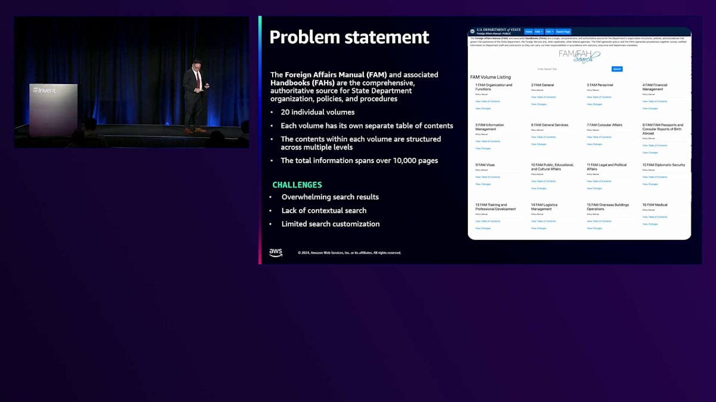The width and height of the screenshot is (716, 402).
Task: Click the 'FAM Volume Listing' heading
Action: pyautogui.click(x=490, y=77)
